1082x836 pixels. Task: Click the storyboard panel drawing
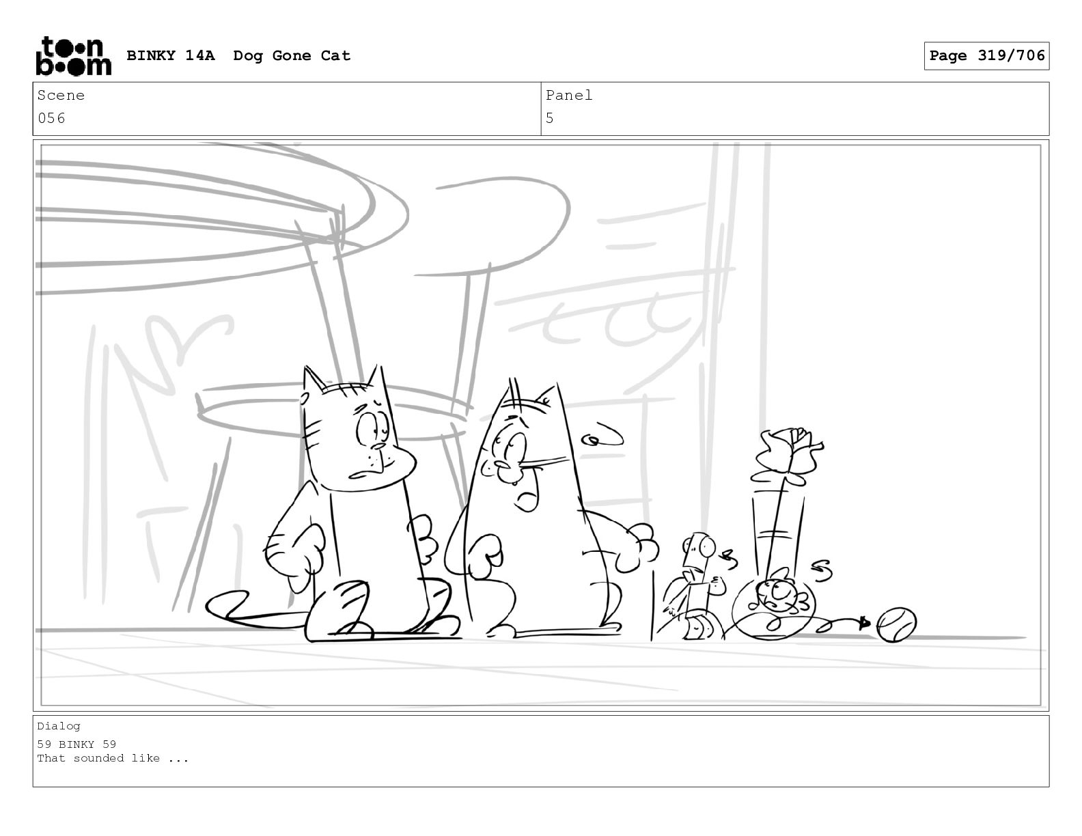[541, 425]
